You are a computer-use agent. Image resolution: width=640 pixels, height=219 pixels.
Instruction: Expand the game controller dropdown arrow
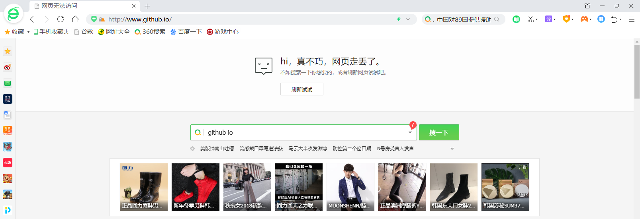point(590,19)
